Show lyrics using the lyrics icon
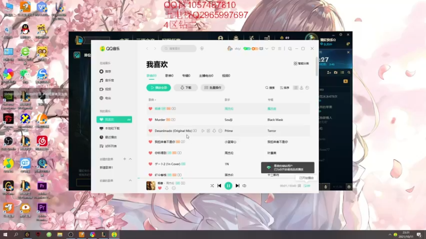The width and height of the screenshot is (426, 239). pyautogui.click(x=299, y=186)
